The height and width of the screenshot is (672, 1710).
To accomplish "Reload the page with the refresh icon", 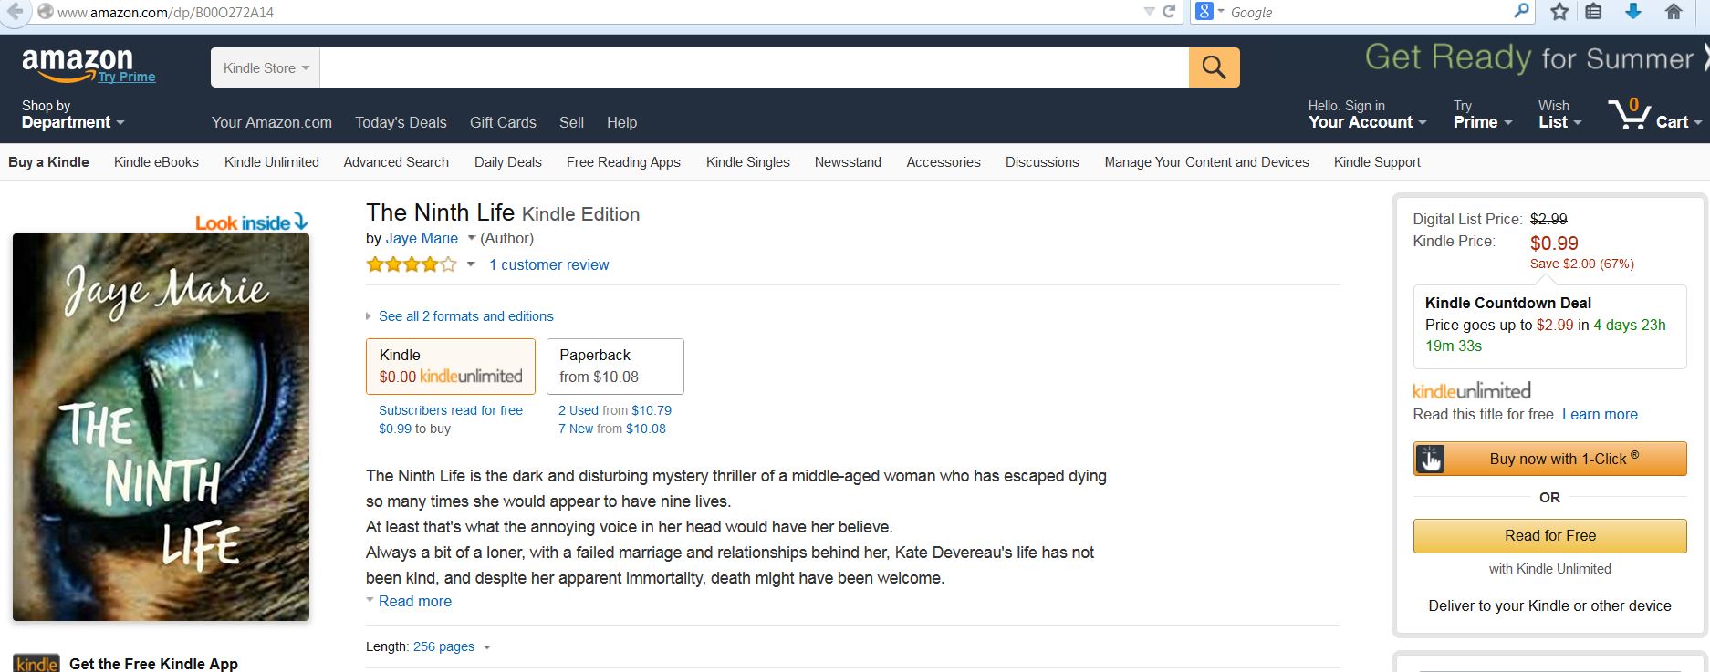I will click(1169, 12).
